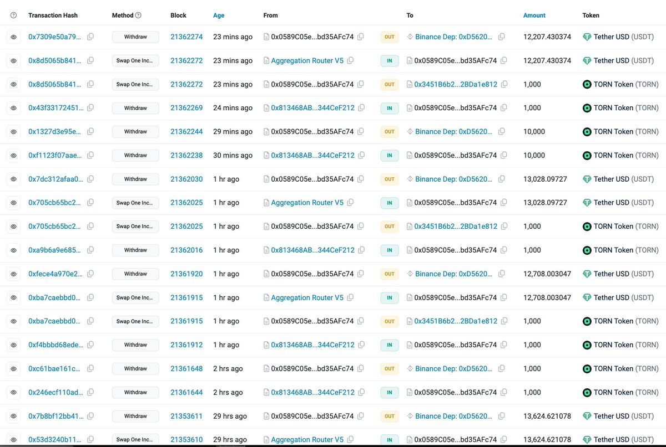Copy transaction hash 0xc61bae161c
This screenshot has width=666, height=447.
point(90,368)
